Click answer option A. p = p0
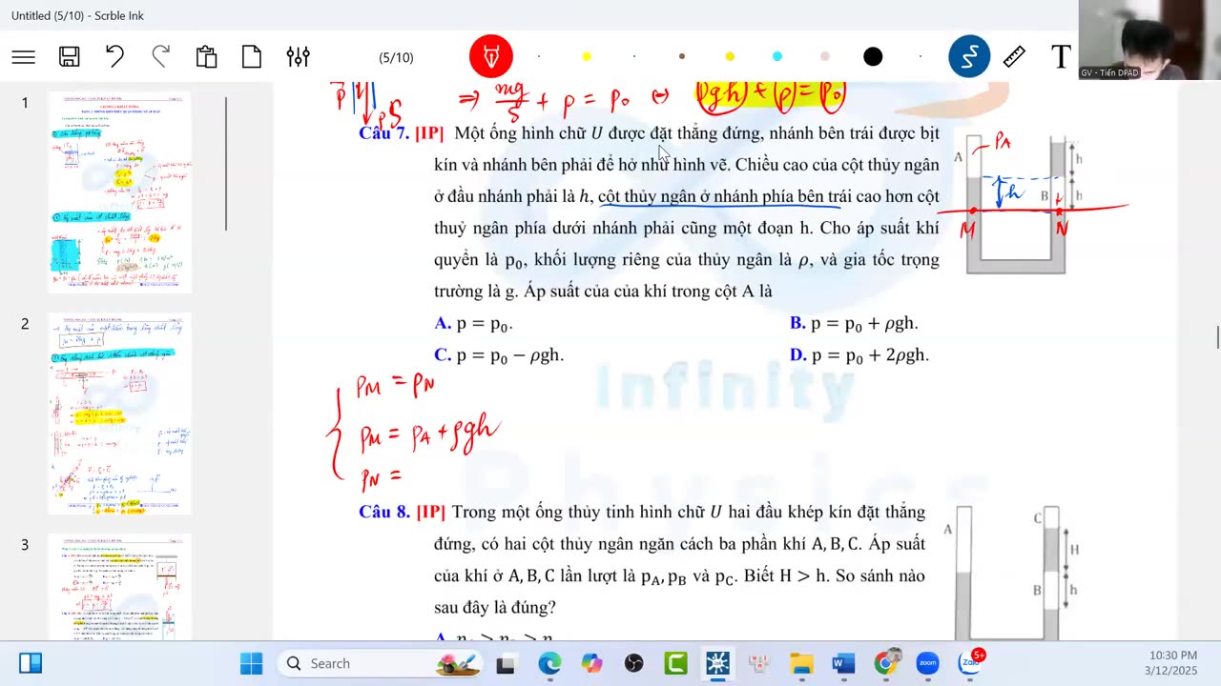This screenshot has height=686, width=1221. pyautogui.click(x=474, y=324)
